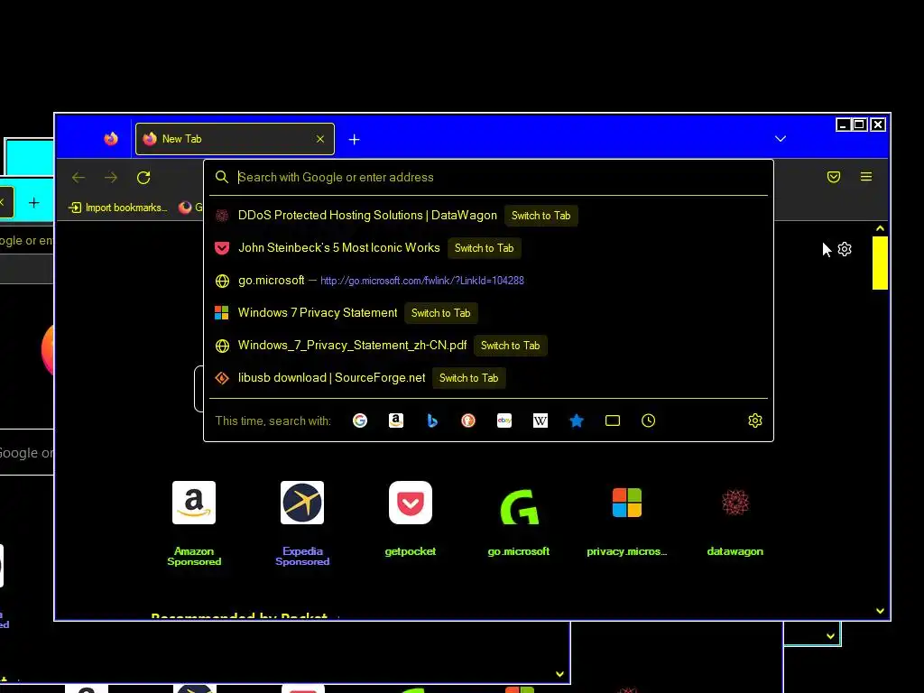Search this time with DuckDuckGo
924x693 pixels.
coord(468,420)
